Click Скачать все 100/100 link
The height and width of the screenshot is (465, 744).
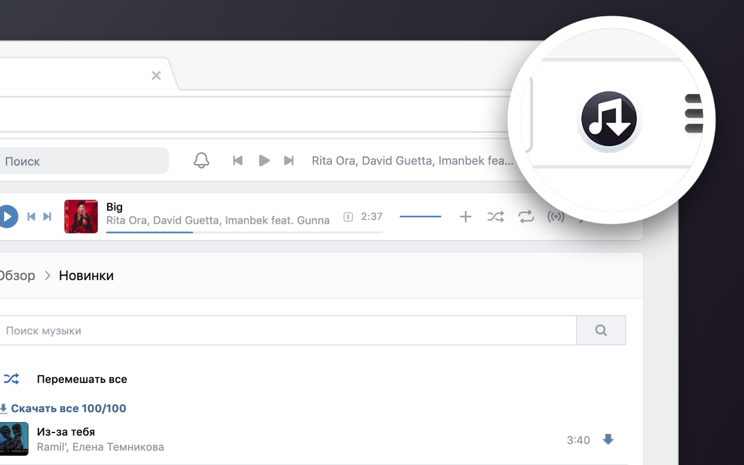[x=63, y=408]
